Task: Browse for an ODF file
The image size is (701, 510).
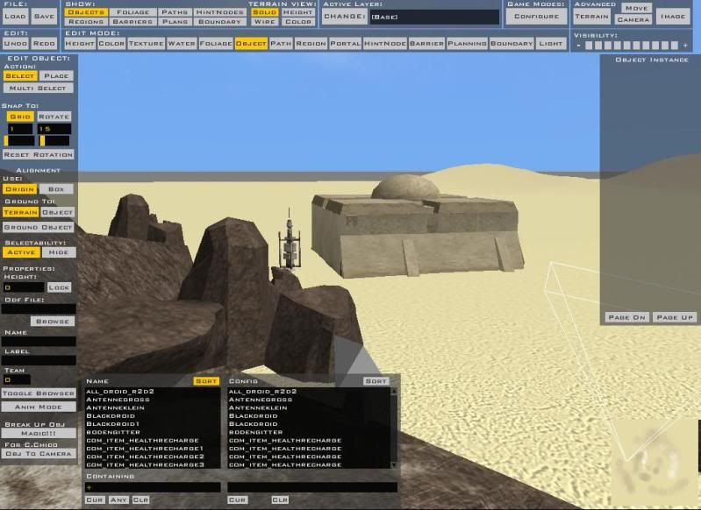Action: (x=53, y=321)
